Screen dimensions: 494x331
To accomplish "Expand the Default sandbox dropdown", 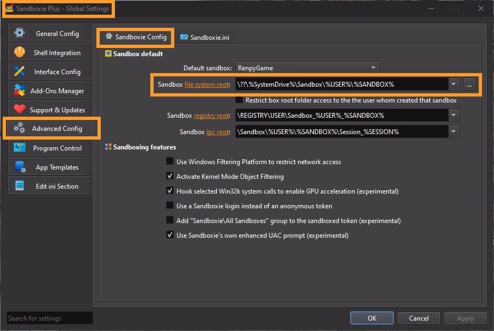I will (x=373, y=68).
